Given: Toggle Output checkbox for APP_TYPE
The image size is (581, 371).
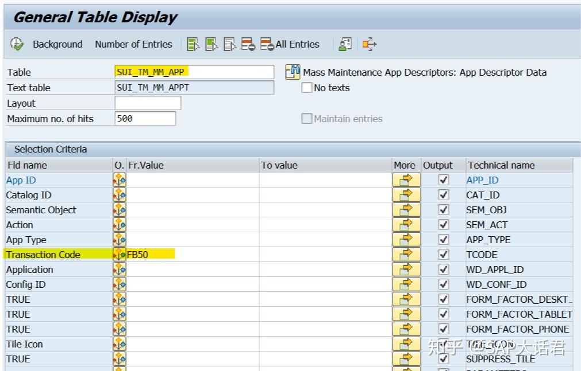Looking at the screenshot, I should pos(443,240).
